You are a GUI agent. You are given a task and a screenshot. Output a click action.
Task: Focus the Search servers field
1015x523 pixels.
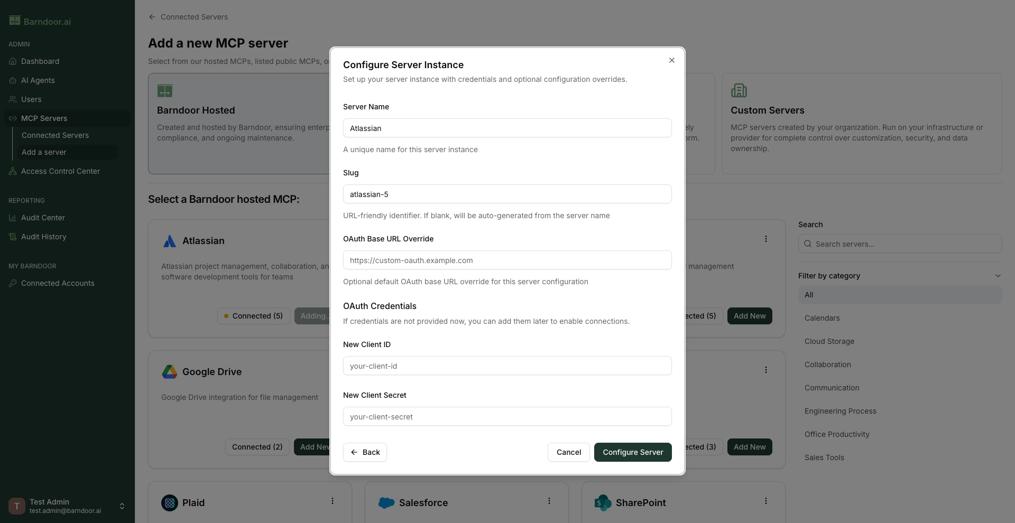(900, 244)
